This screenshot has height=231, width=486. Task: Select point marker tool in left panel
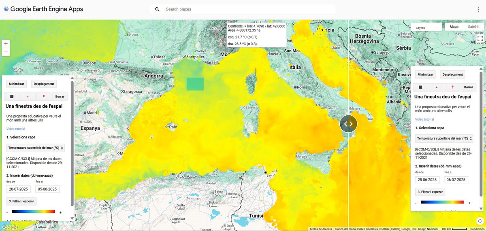point(43,97)
